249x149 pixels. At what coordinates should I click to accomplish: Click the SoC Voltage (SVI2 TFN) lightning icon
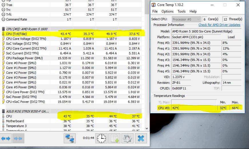3,44
